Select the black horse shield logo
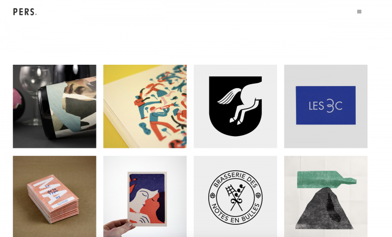The image size is (392, 237). [235, 107]
